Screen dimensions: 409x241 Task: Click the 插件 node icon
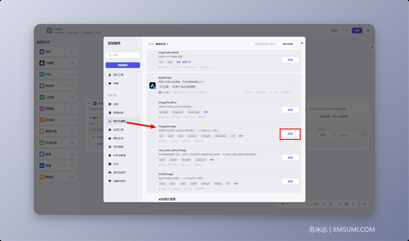[x=42, y=52]
